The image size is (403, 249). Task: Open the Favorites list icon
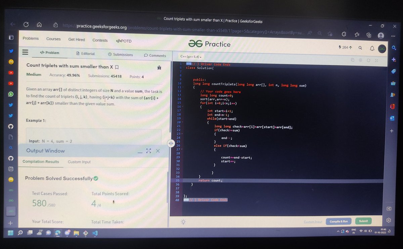[x=357, y=34]
